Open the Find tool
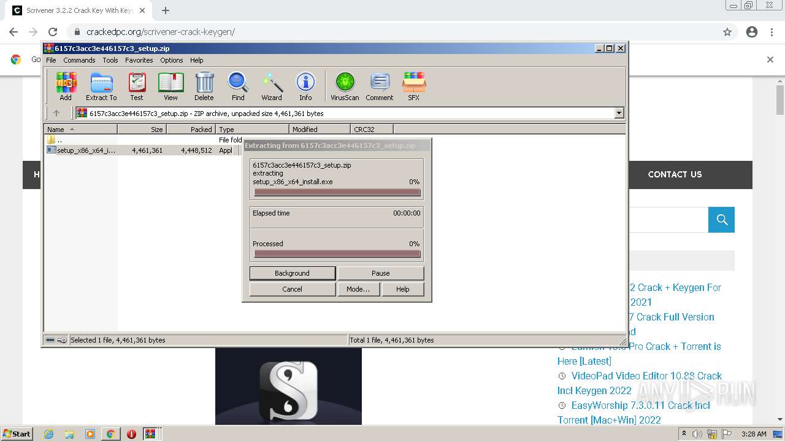This screenshot has height=442, width=785. tap(238, 86)
